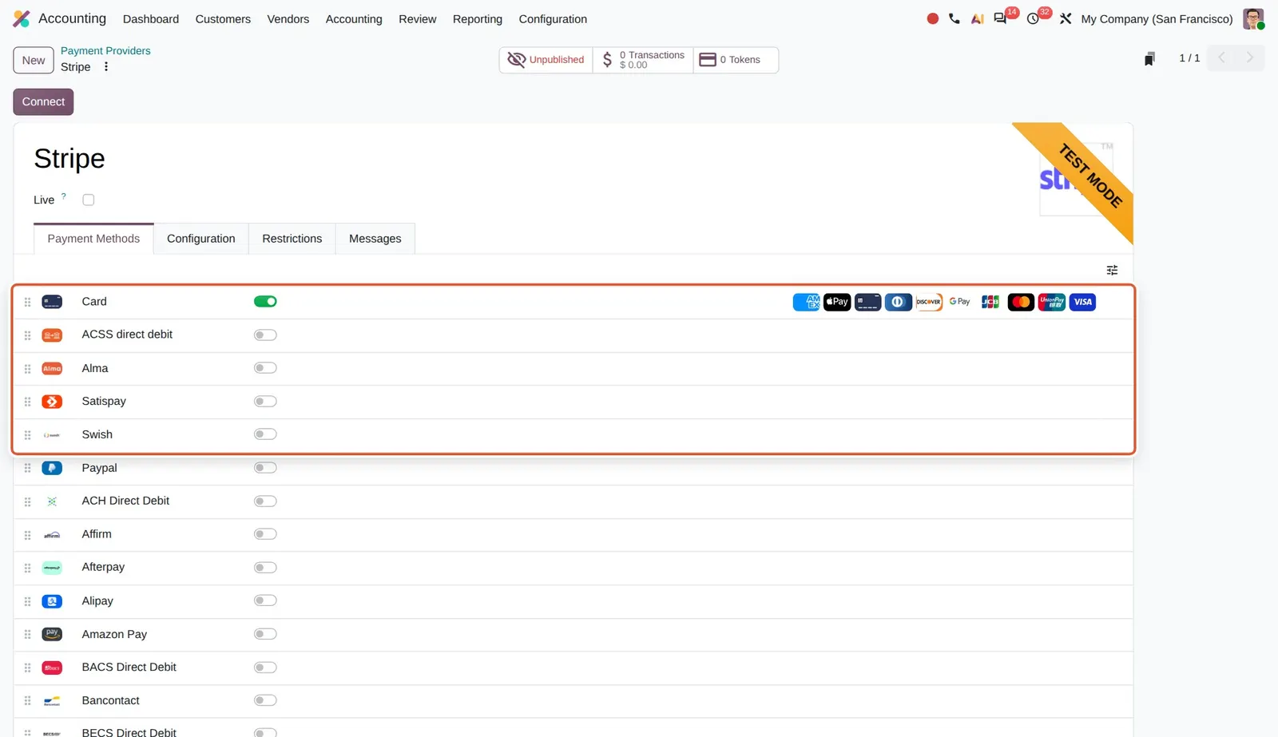
Task: Open the Configuration top menu
Action: tap(553, 19)
